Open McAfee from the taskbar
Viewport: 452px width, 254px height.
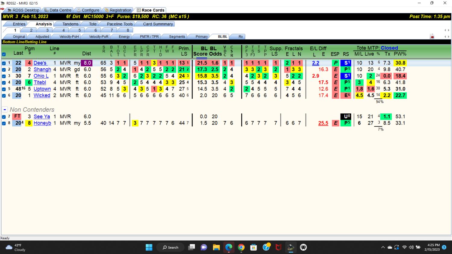(x=278, y=247)
